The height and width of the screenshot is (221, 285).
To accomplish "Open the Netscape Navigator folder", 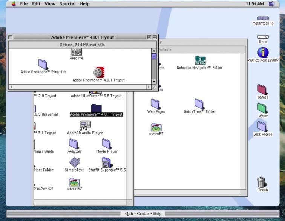I will 200,60.
